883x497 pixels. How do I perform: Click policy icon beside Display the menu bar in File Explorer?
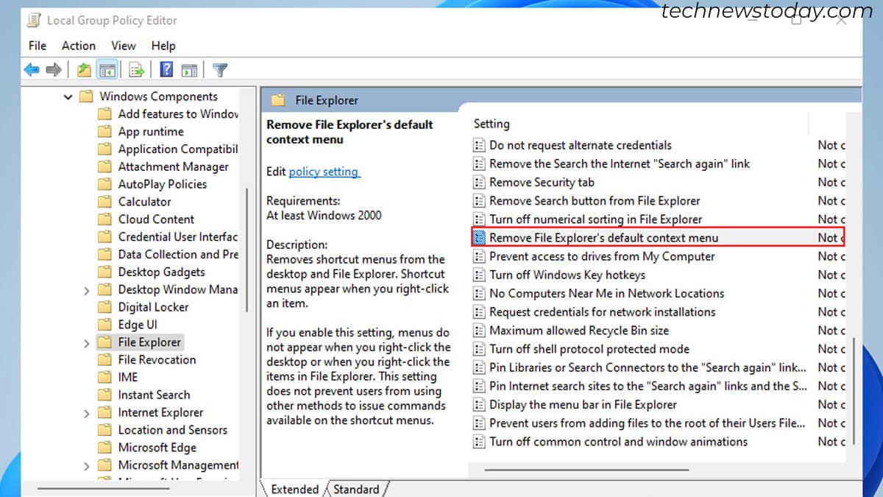click(x=479, y=404)
